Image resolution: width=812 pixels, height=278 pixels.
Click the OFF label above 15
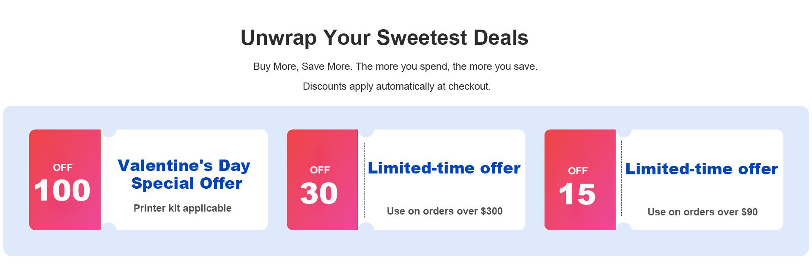tap(578, 171)
